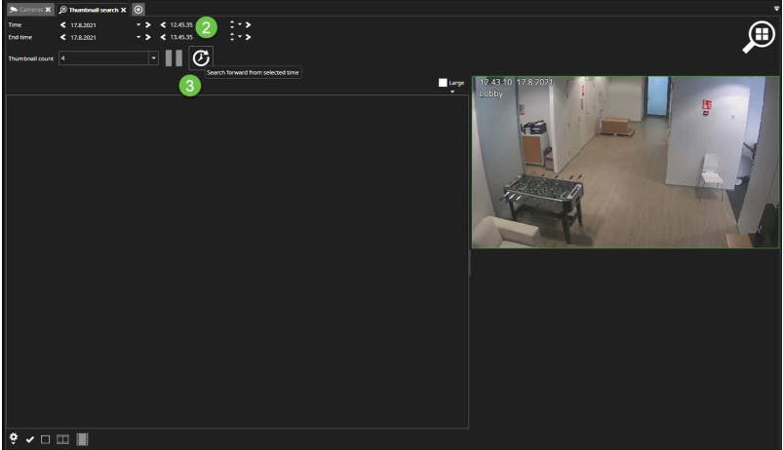Add a new tab with the plus icon

click(x=138, y=9)
